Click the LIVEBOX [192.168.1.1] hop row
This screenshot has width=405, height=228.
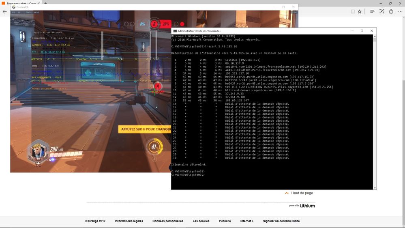(217, 60)
